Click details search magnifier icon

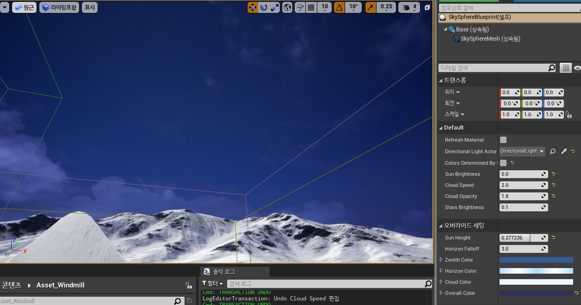[x=551, y=68]
